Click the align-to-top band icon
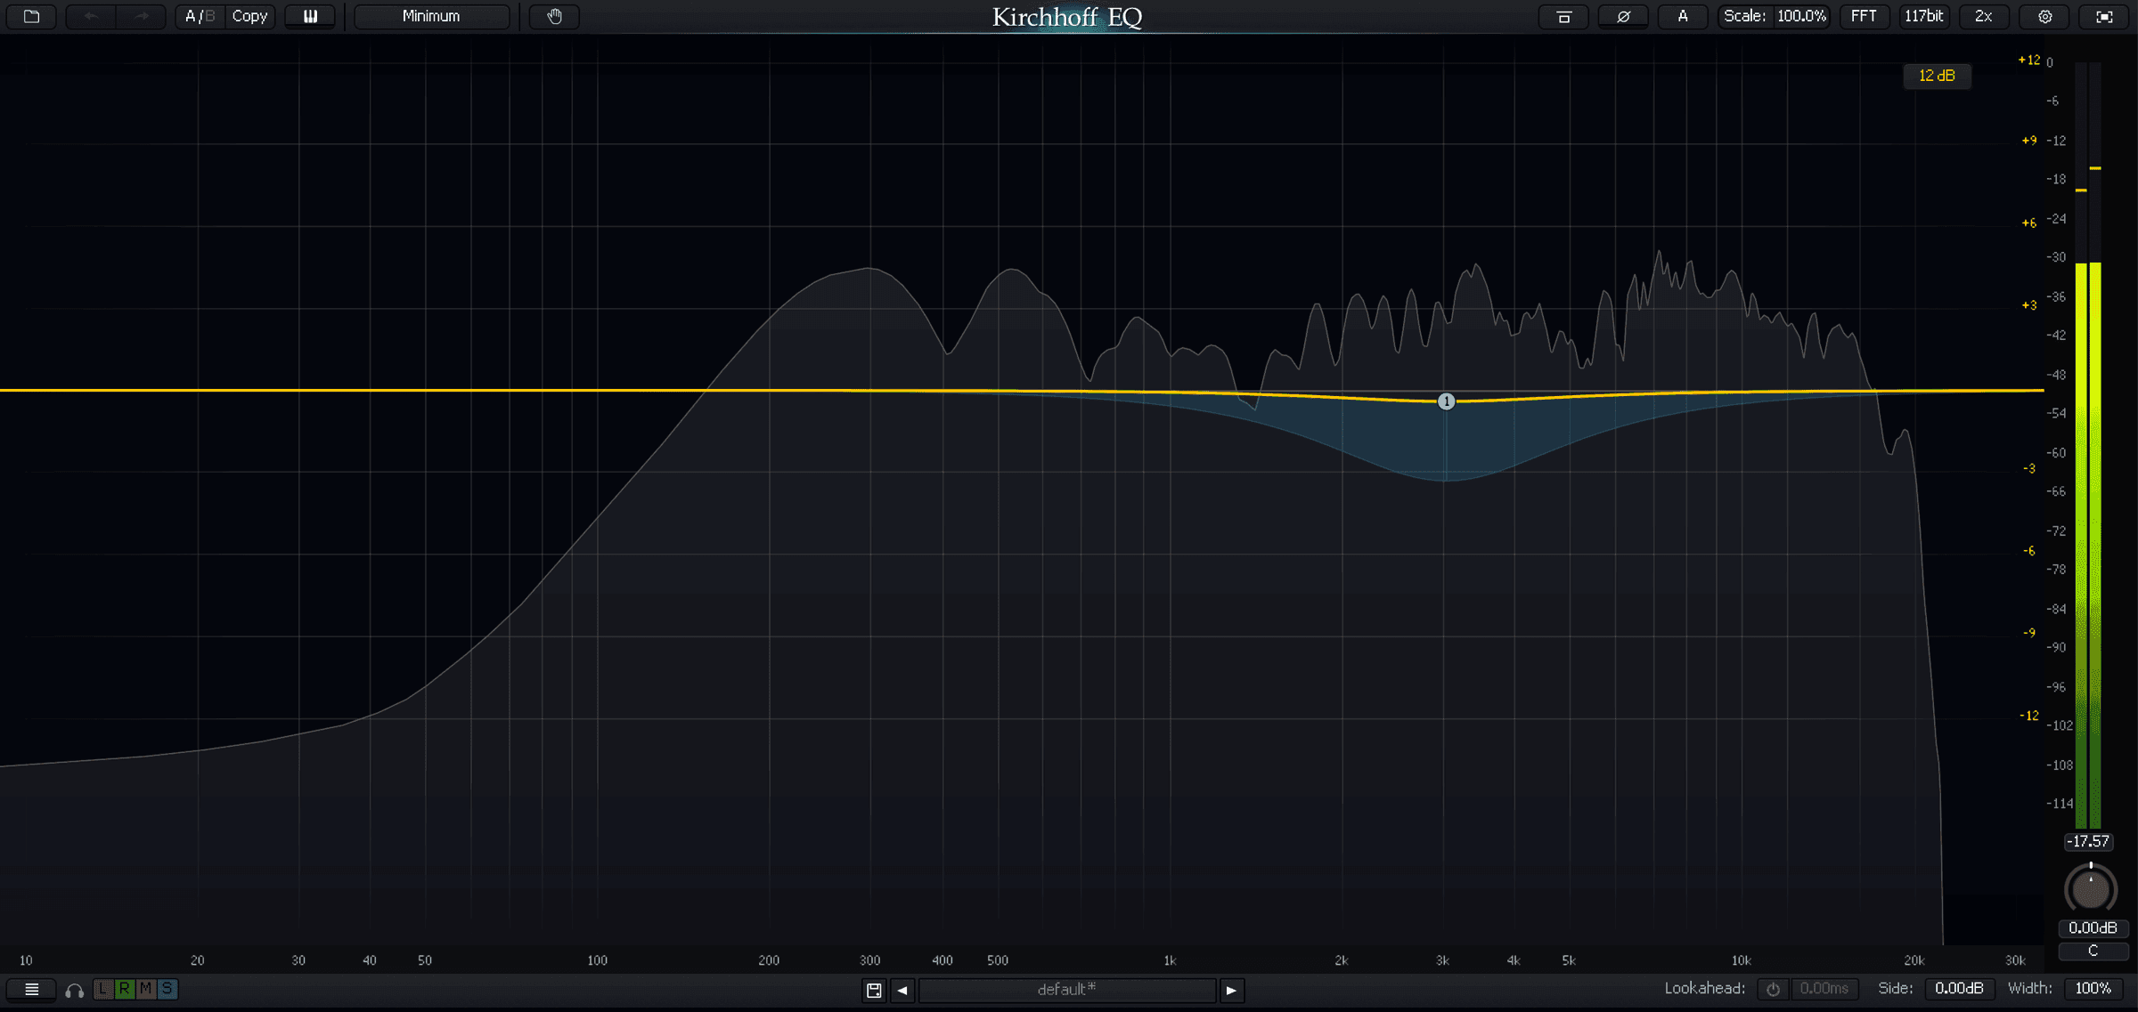 coord(1563,16)
